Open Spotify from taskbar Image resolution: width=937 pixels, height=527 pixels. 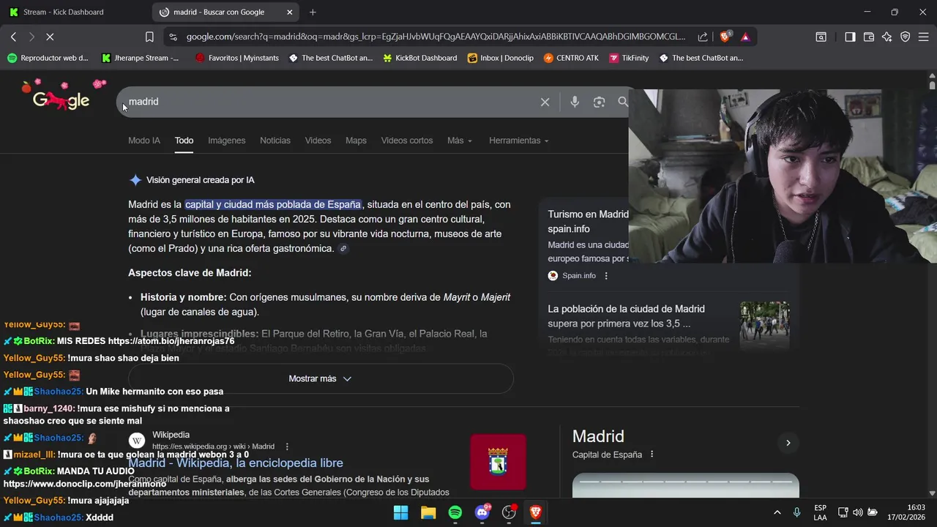coord(455,512)
